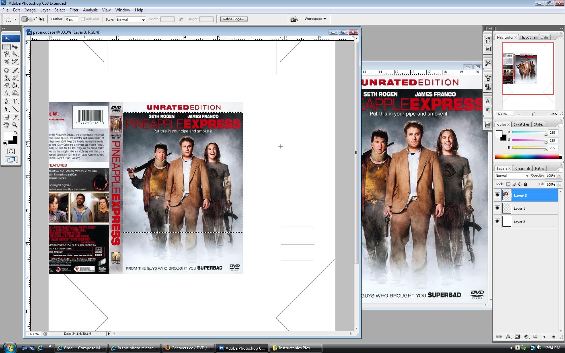
Task: Toggle visibility of Layer 2
Action: pos(497,221)
